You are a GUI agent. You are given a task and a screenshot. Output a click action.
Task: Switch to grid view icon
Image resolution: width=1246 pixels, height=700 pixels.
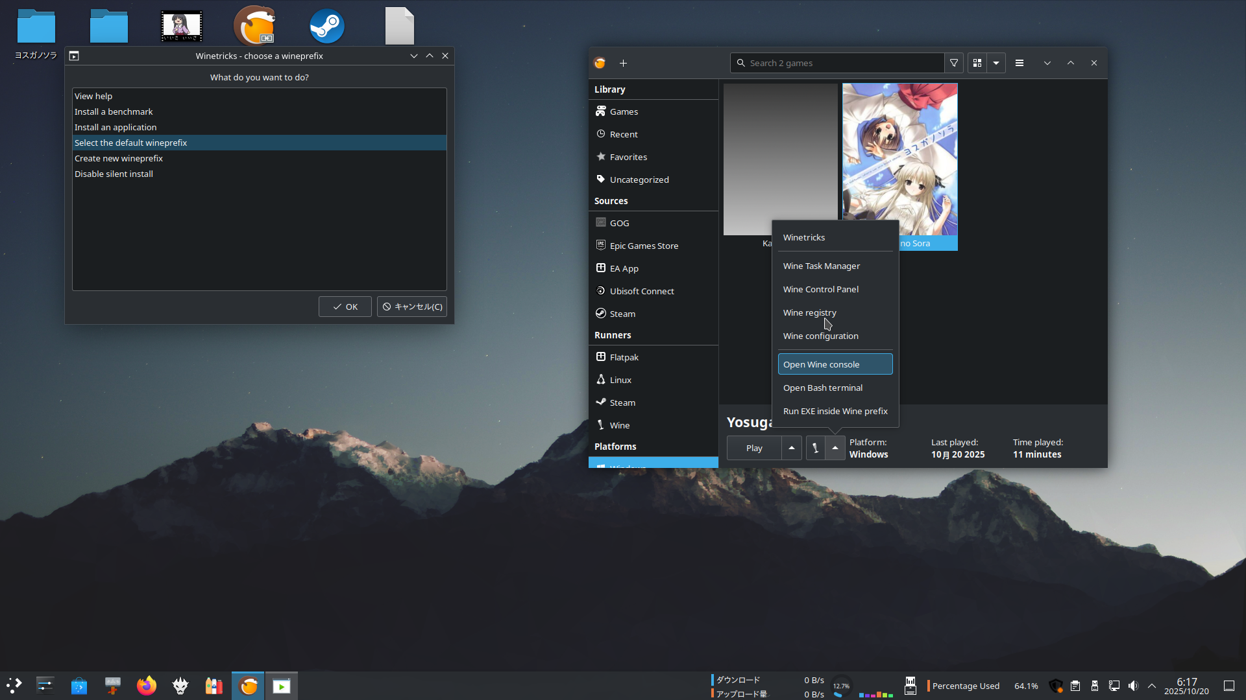[977, 63]
